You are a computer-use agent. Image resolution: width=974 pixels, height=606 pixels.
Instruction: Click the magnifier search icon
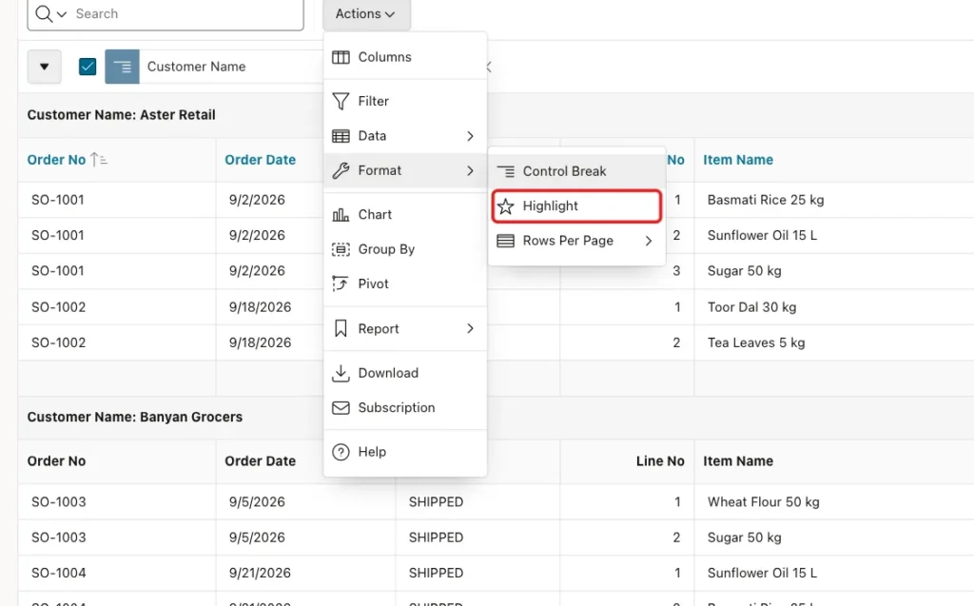point(44,13)
